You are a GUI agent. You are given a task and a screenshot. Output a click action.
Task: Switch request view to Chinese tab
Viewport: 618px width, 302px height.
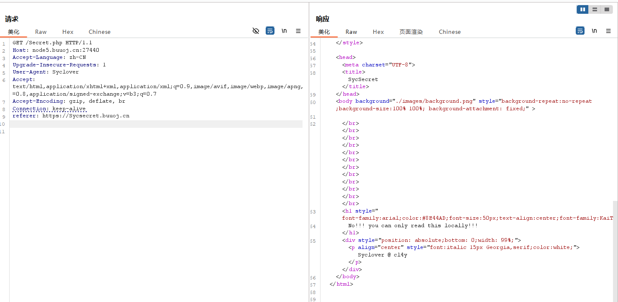pyautogui.click(x=100, y=32)
